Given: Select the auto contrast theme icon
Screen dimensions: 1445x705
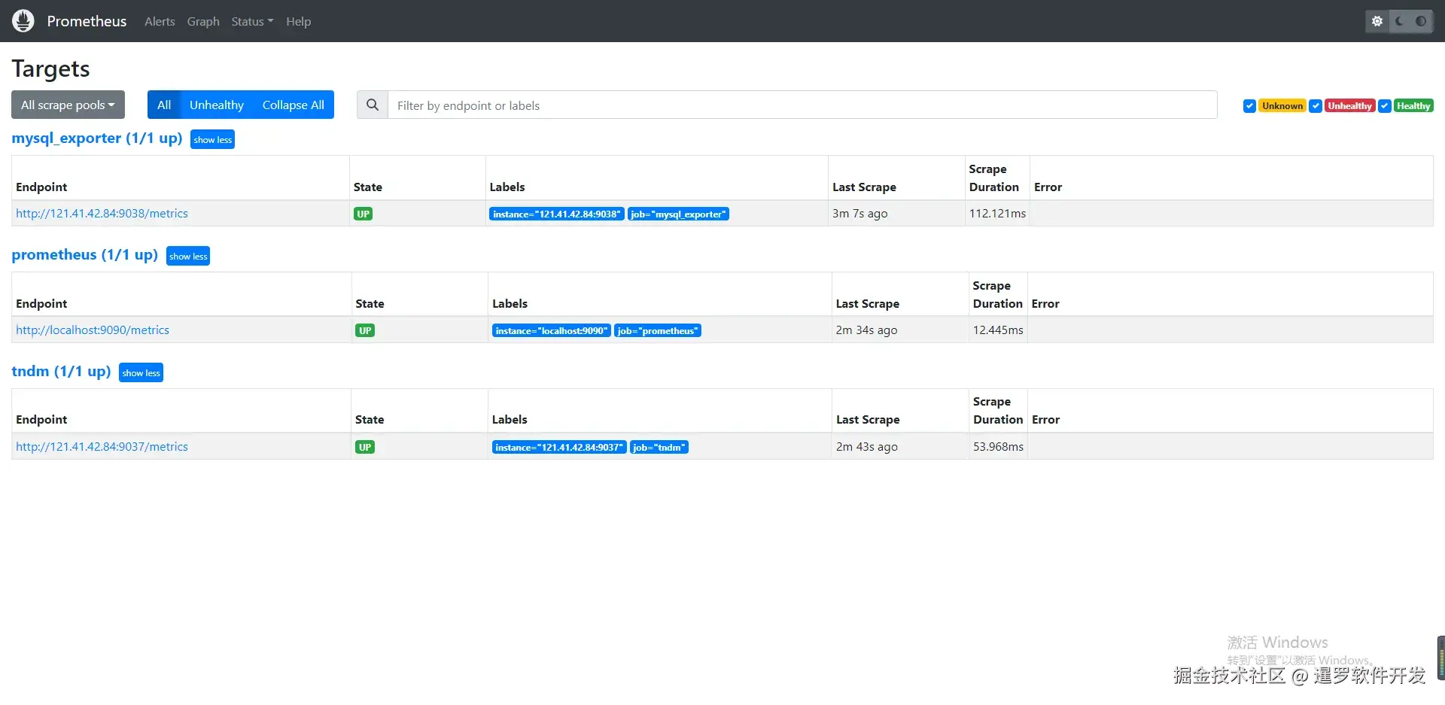Looking at the screenshot, I should pos(1421,21).
